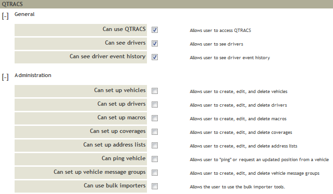The image size is (333, 194).
Task: Click description about create, edit, delete vehicles
Action: coord(238,92)
